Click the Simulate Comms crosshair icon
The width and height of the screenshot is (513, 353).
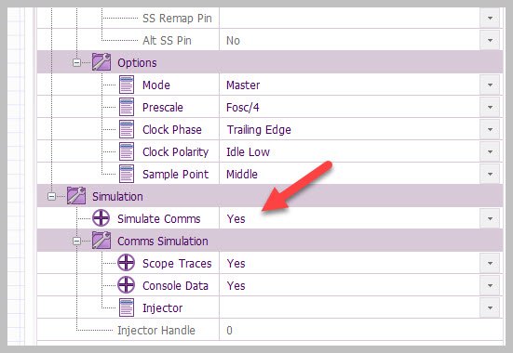(101, 217)
